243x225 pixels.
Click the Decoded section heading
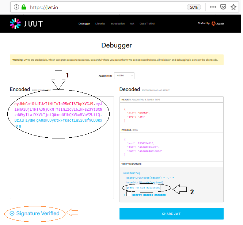point(130,89)
